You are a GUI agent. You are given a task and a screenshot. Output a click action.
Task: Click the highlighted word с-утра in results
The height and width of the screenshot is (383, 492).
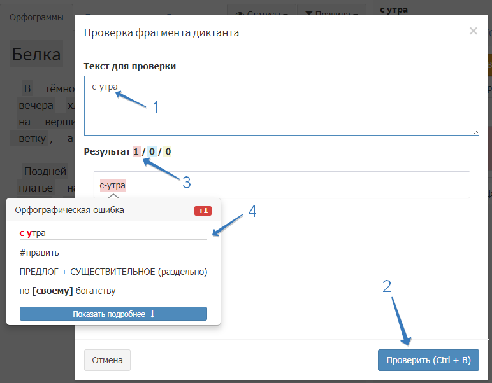point(112,185)
